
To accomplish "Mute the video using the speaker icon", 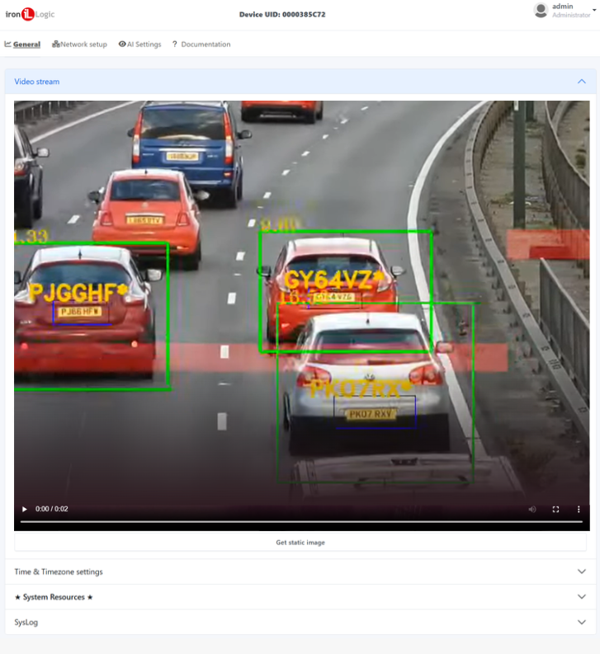I will pos(532,509).
